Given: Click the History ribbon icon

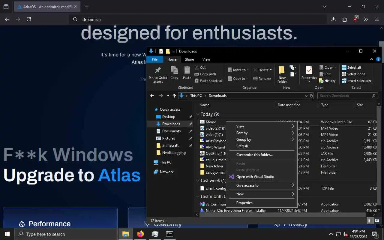Looking at the screenshot, I should pyautogui.click(x=327, y=81).
